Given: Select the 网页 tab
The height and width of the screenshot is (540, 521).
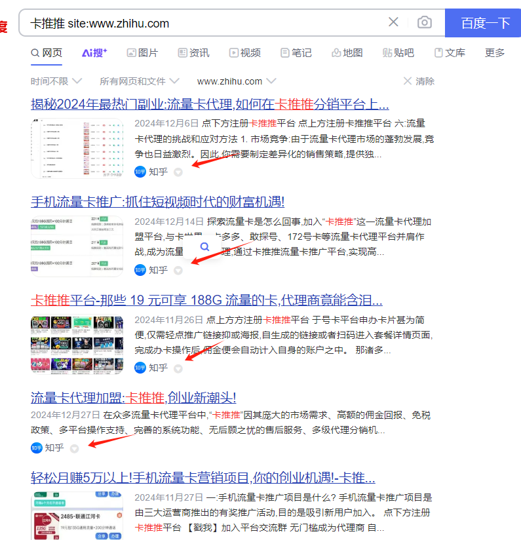Looking at the screenshot, I should tap(47, 52).
